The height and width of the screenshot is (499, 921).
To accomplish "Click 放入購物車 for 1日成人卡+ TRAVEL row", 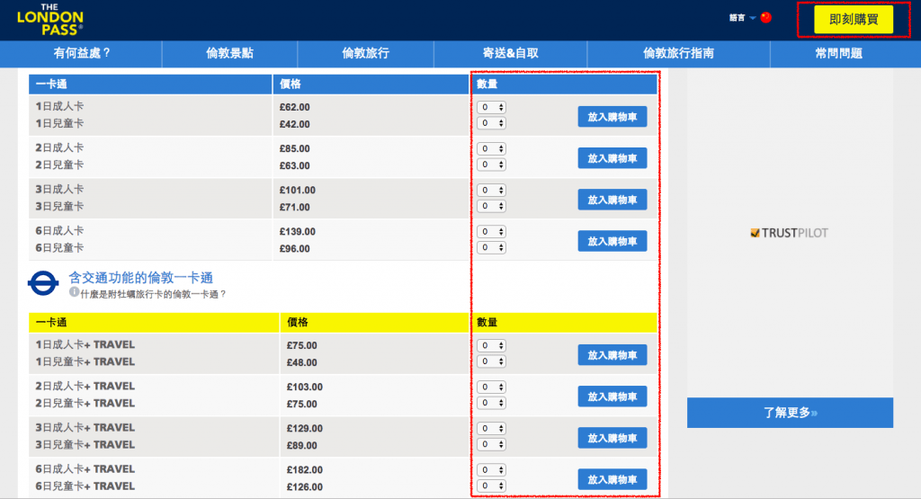I will coord(612,355).
